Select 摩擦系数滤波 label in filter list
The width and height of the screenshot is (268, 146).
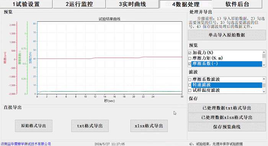(x=206, y=79)
